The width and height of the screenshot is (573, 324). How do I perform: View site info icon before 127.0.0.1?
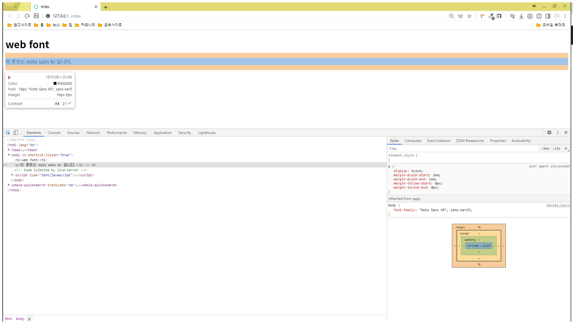coord(48,16)
